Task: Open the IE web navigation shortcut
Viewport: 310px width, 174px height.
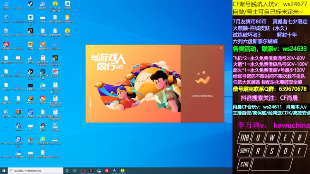Action: pyautogui.click(x=55, y=127)
